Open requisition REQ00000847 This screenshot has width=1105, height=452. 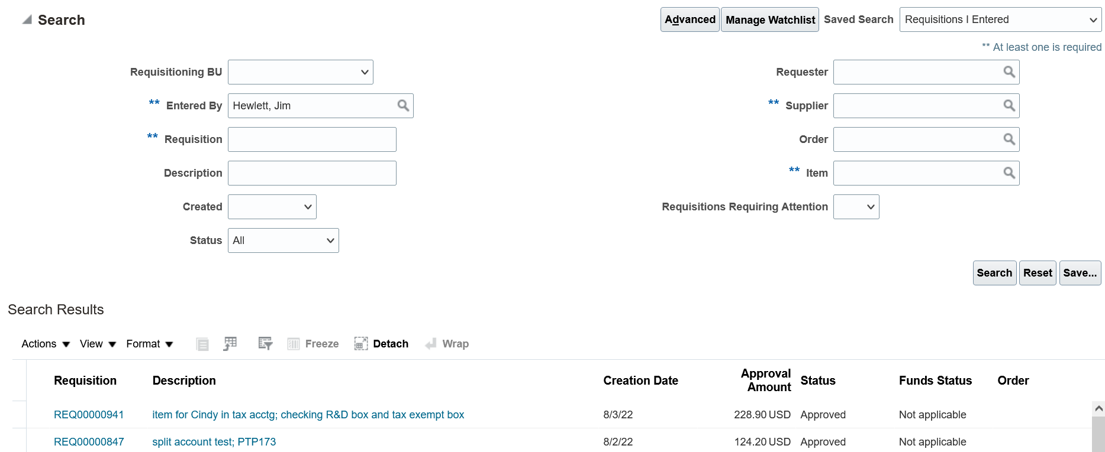click(x=89, y=442)
